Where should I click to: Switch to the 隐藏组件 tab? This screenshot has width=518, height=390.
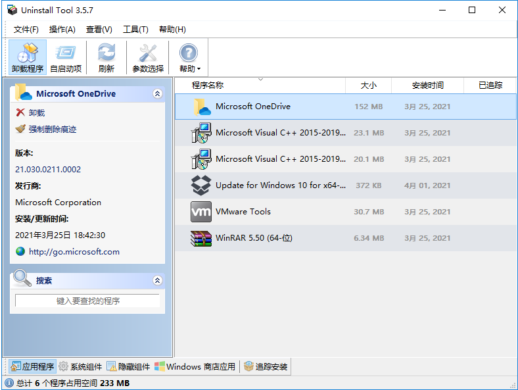[128, 366]
